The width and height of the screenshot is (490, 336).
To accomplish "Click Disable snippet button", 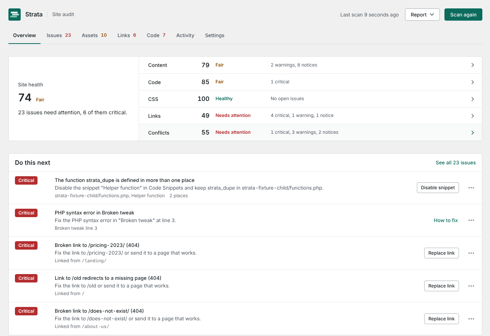I will [x=438, y=188].
